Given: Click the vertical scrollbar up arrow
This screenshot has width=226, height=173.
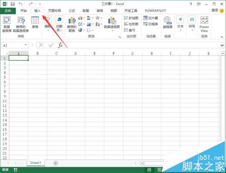Looking at the screenshot, I should [x=223, y=53].
